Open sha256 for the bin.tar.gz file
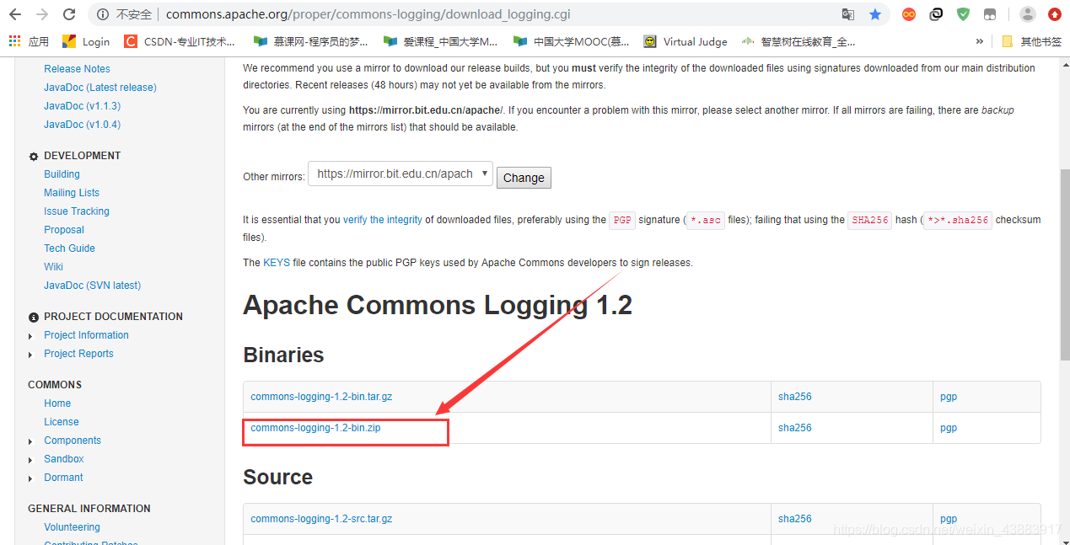1070x545 pixels. click(x=794, y=397)
